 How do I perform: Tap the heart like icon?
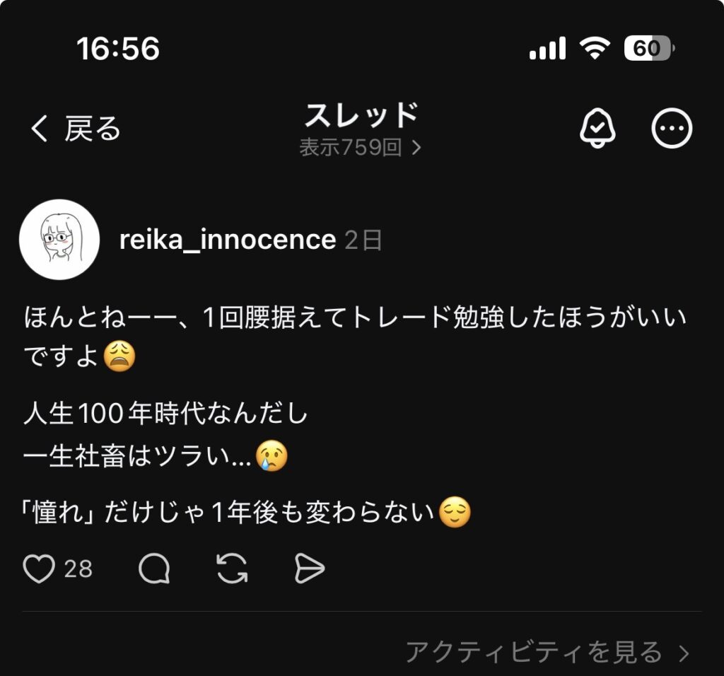[39, 569]
